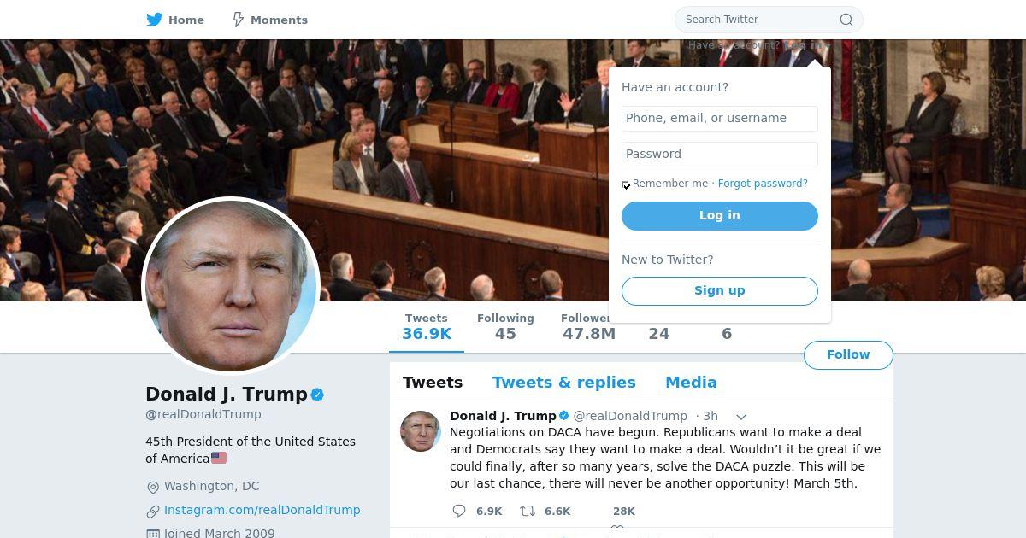Open the Forgot password link

tap(763, 184)
